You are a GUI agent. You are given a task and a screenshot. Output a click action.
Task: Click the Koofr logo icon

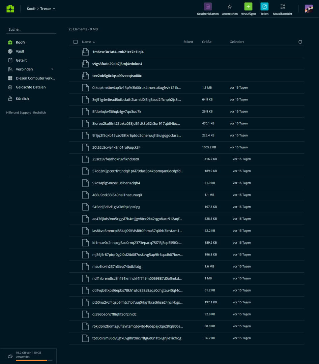[10, 9]
